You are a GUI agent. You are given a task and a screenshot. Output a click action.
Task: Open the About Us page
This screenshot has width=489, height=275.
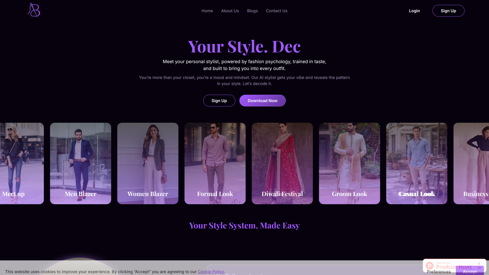(x=230, y=11)
